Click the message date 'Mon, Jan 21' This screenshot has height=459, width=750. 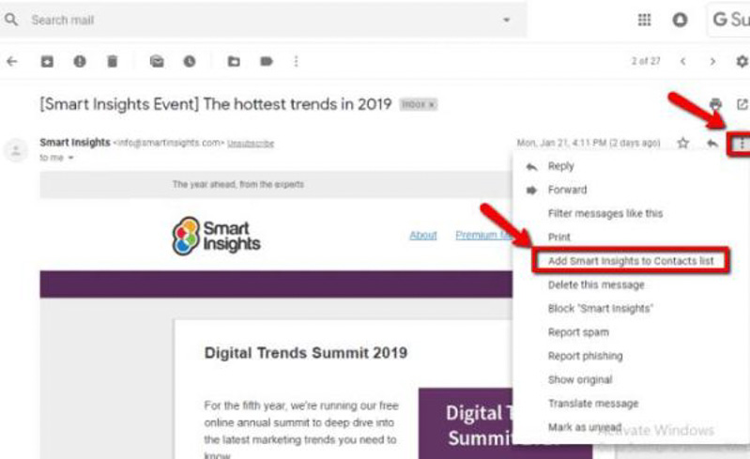coord(589,143)
